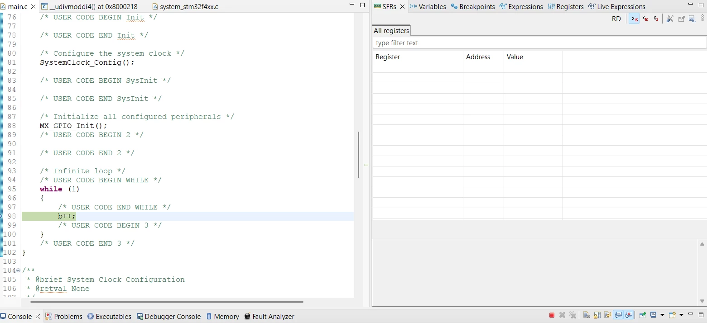Minimize the editor pane

[x=352, y=5]
